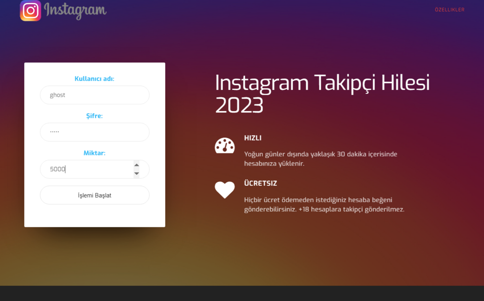The width and height of the screenshot is (484, 301).
Task: Click the 'Kullanıcı adı:' label
Action: (x=94, y=78)
